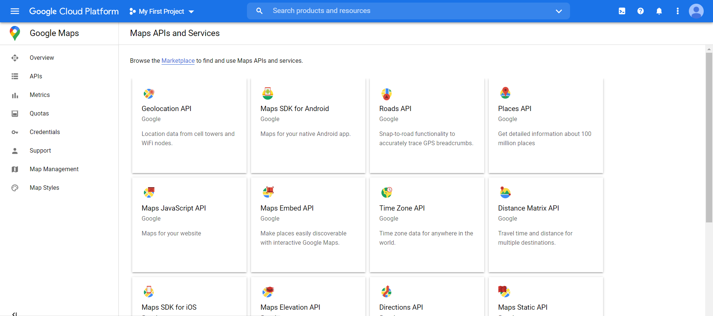Click the Google Cloud Platform logo text

(x=74, y=12)
